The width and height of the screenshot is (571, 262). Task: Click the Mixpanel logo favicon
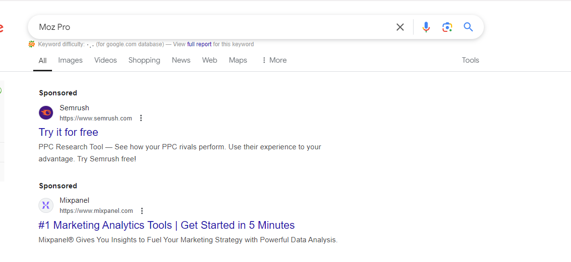pyautogui.click(x=46, y=206)
